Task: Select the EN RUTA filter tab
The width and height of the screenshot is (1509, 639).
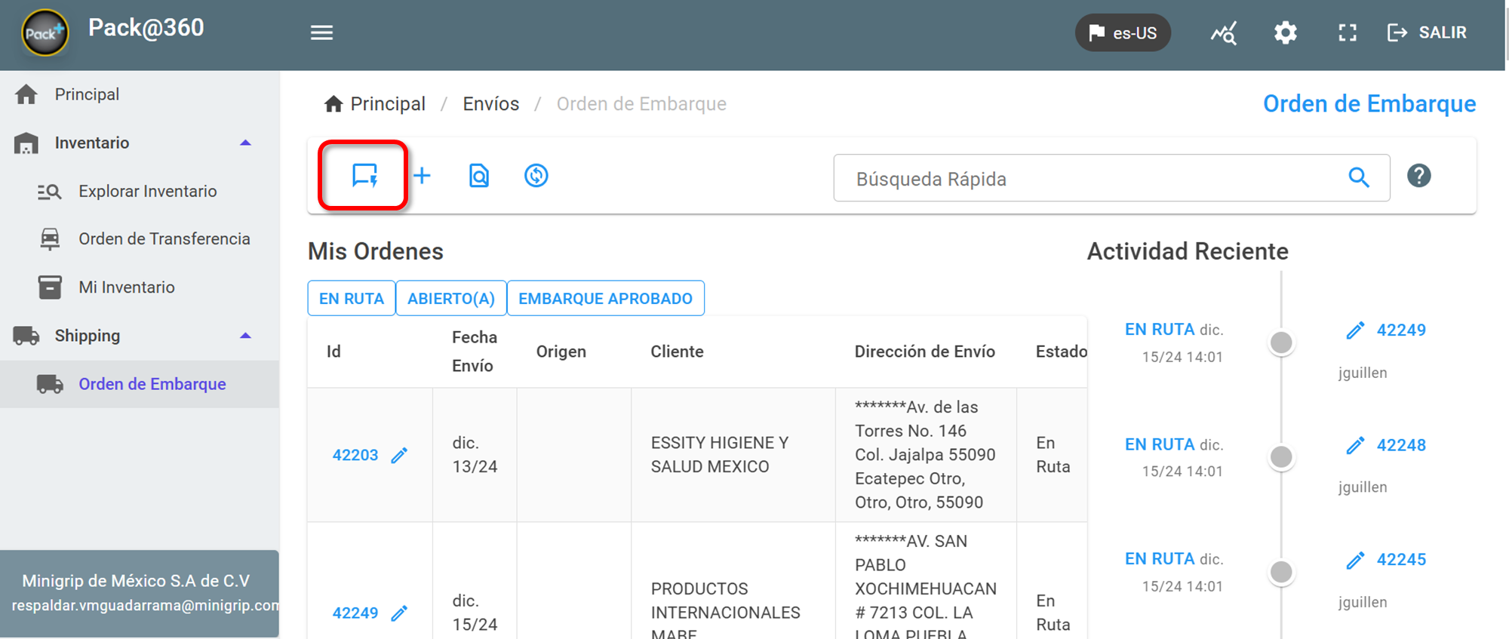Action: coord(352,298)
